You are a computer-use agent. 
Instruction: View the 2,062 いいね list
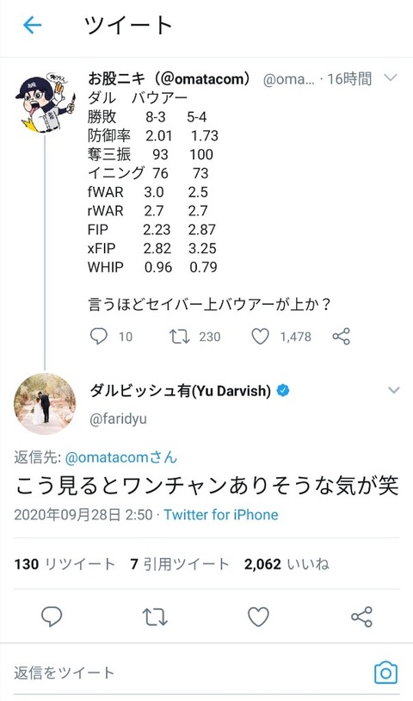[x=287, y=564]
